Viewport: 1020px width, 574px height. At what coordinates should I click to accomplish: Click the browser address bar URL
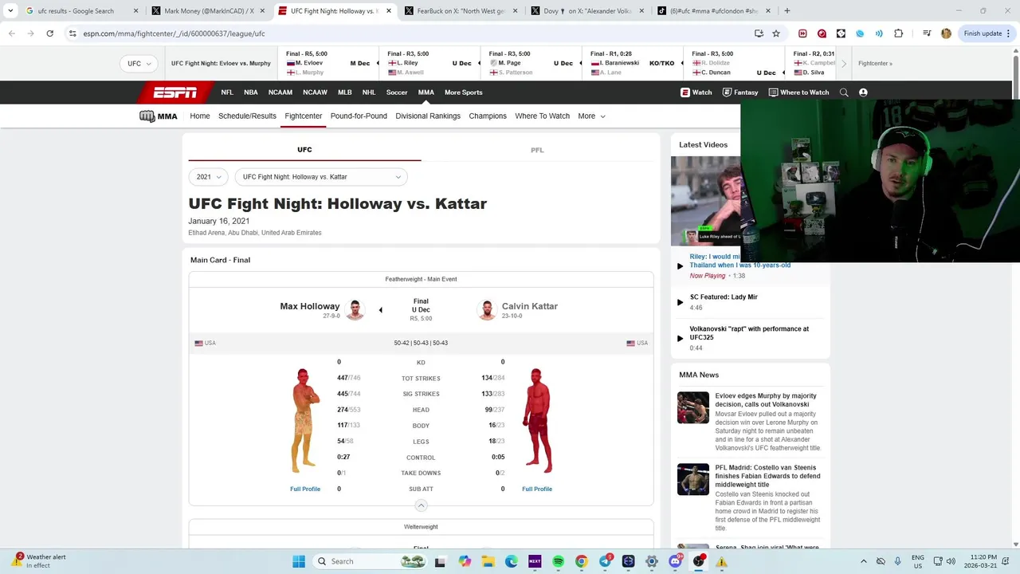coord(174,33)
